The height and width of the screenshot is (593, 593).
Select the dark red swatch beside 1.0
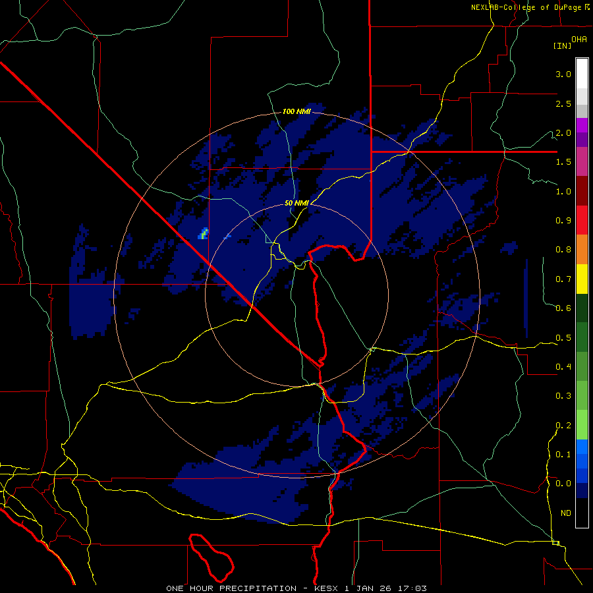click(x=582, y=191)
